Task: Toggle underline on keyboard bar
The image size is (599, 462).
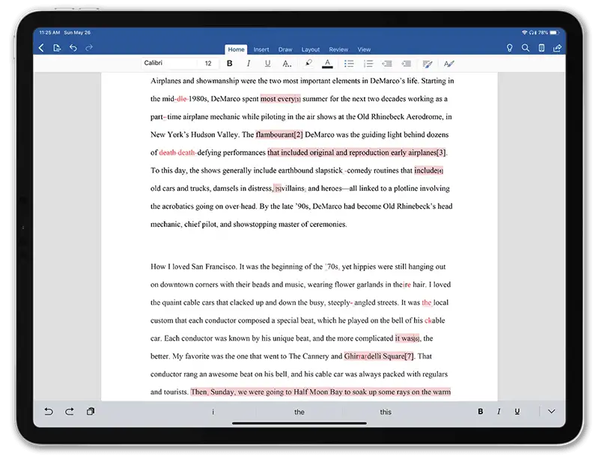Action: (x=517, y=411)
